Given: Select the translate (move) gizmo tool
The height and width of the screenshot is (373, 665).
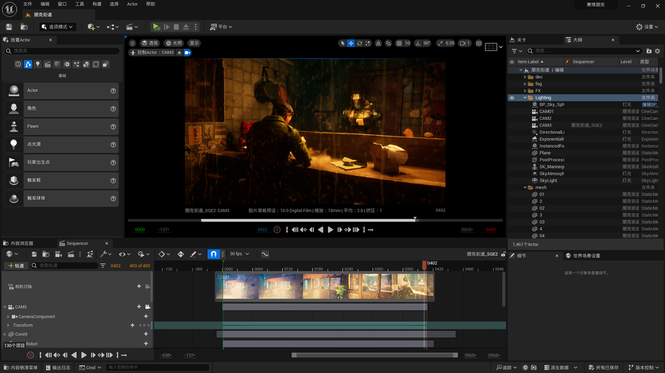Looking at the screenshot, I should tap(351, 43).
